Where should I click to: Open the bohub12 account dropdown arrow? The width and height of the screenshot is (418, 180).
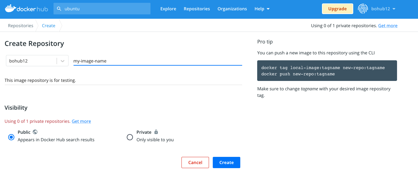click(394, 9)
